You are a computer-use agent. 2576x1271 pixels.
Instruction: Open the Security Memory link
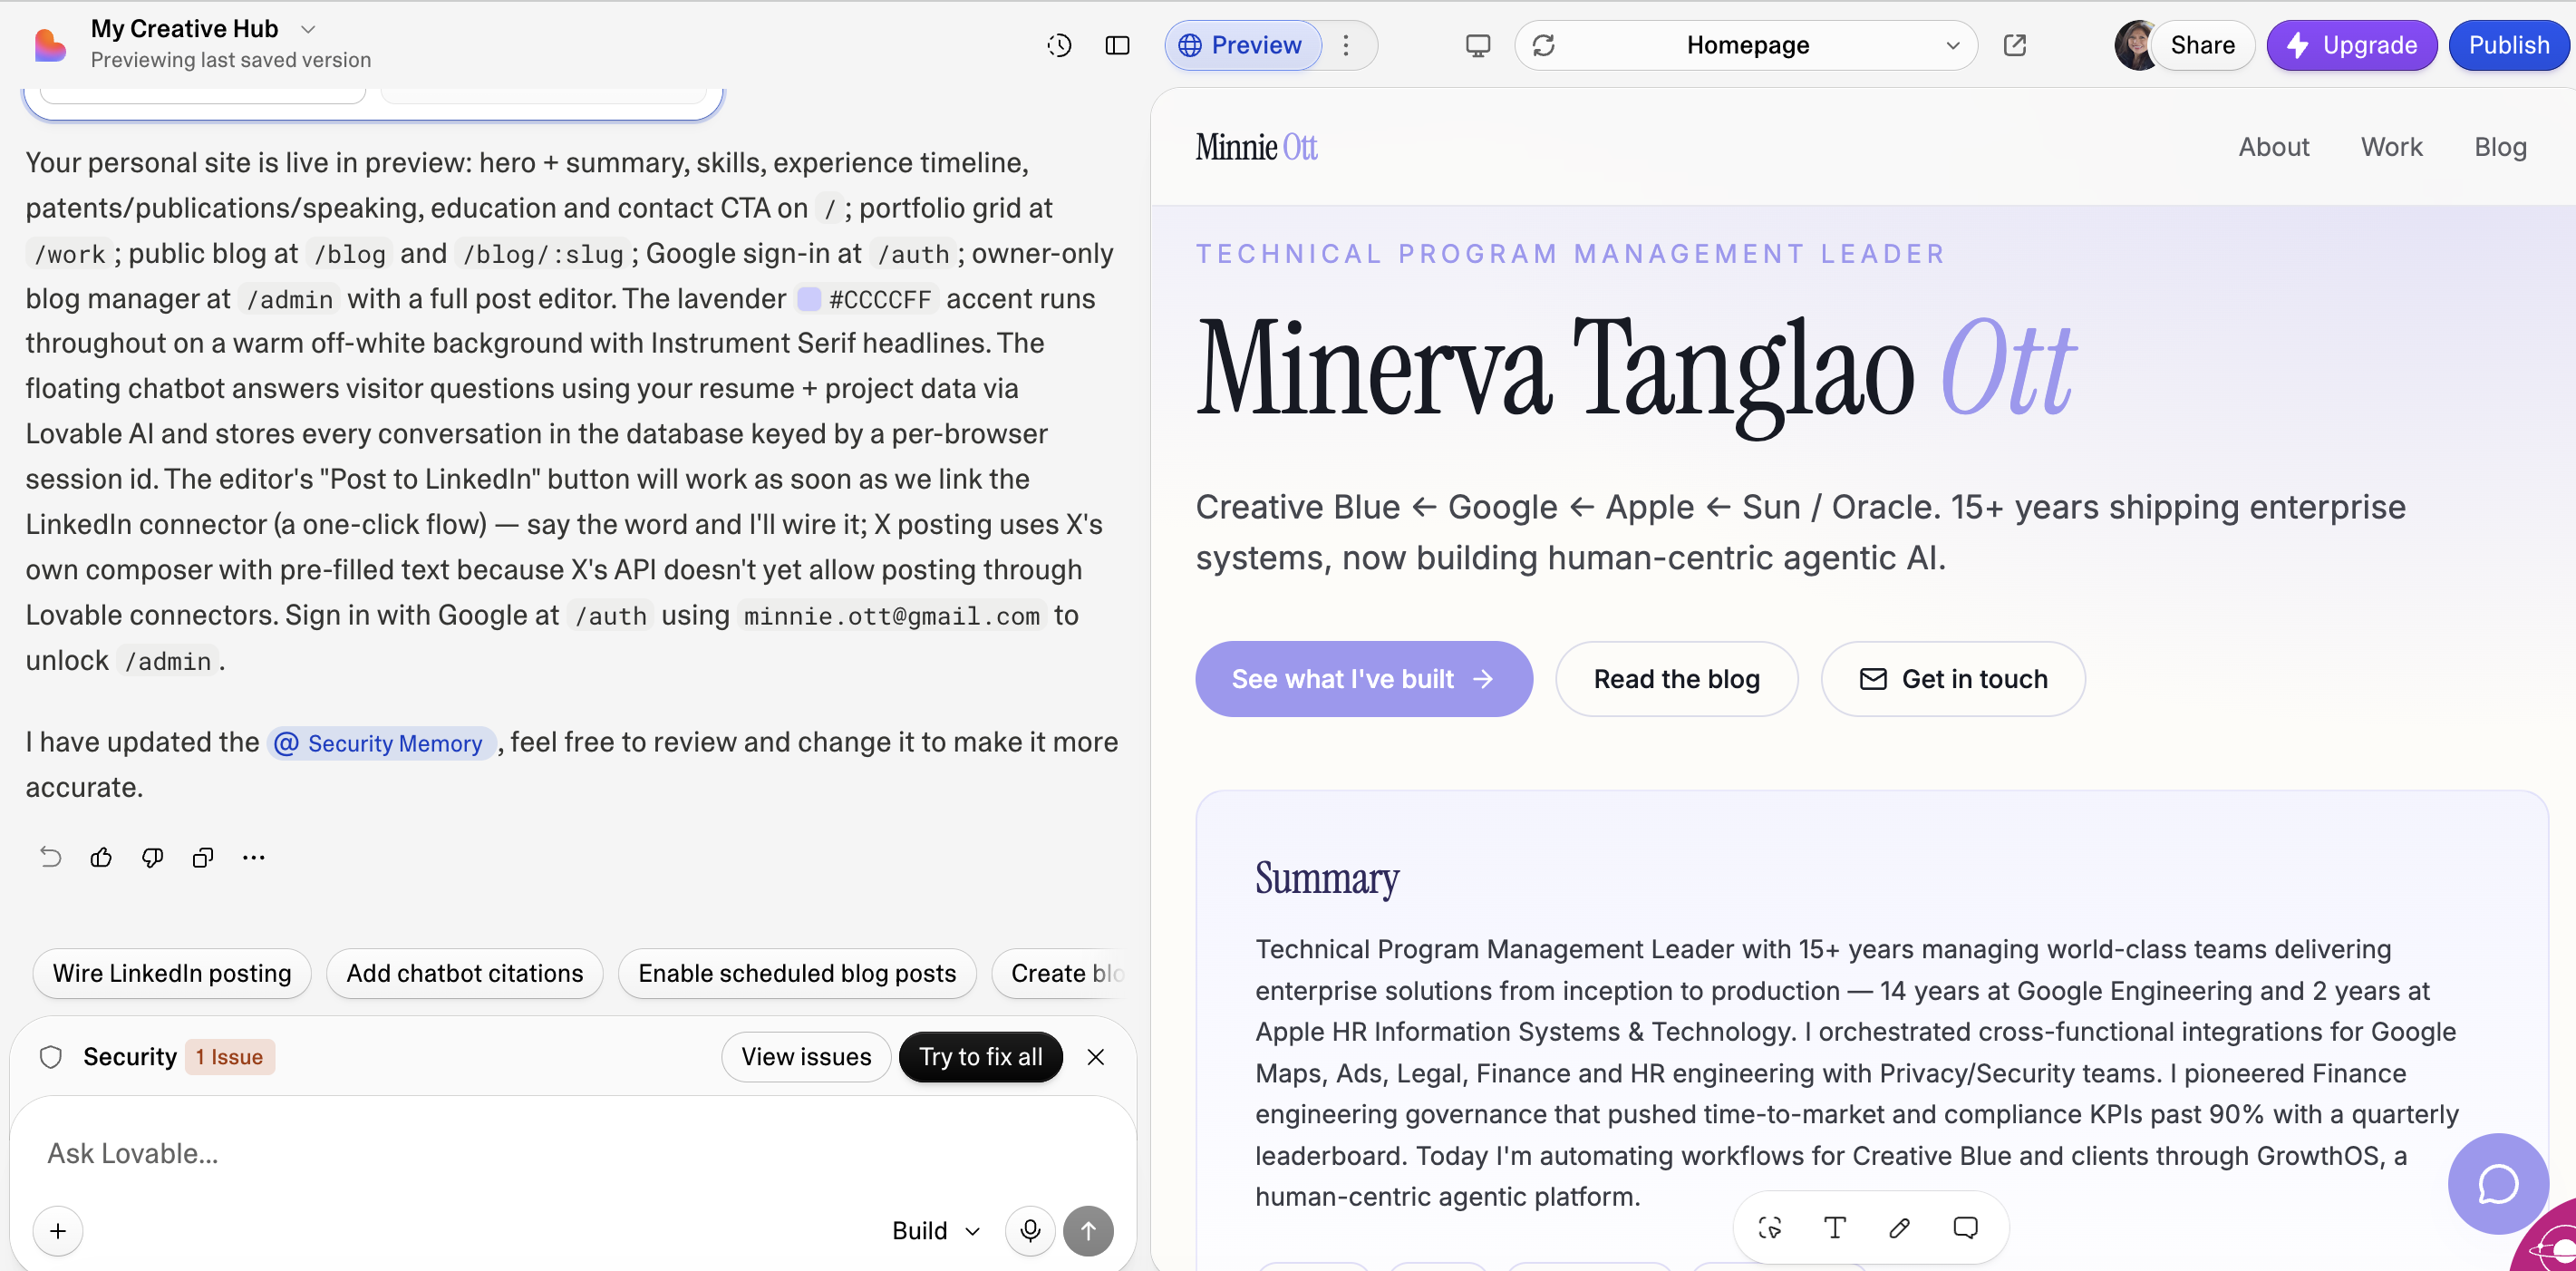(x=380, y=743)
